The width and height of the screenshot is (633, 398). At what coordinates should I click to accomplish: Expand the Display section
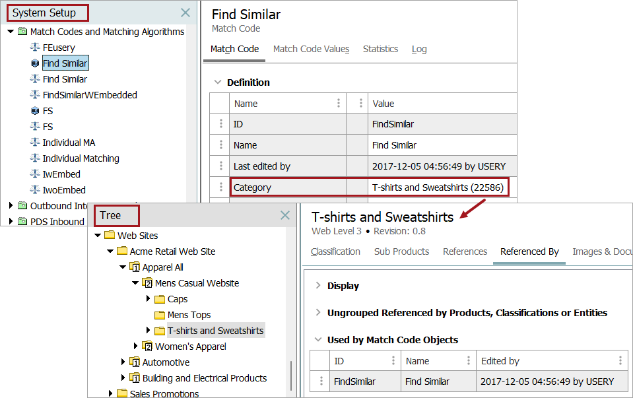pos(317,286)
